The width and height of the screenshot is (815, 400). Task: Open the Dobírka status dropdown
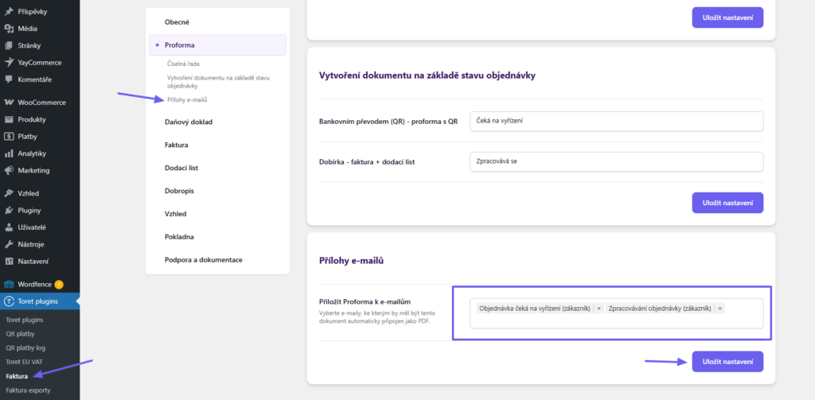click(x=617, y=161)
